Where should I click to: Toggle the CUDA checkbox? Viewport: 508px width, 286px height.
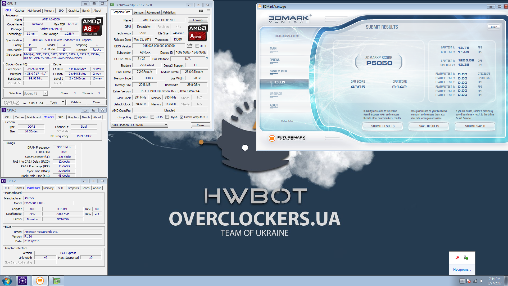[152, 117]
